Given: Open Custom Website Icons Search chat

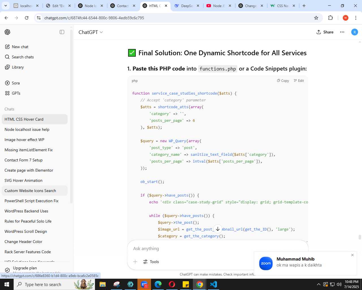Looking at the screenshot, I should tap(35, 191).
